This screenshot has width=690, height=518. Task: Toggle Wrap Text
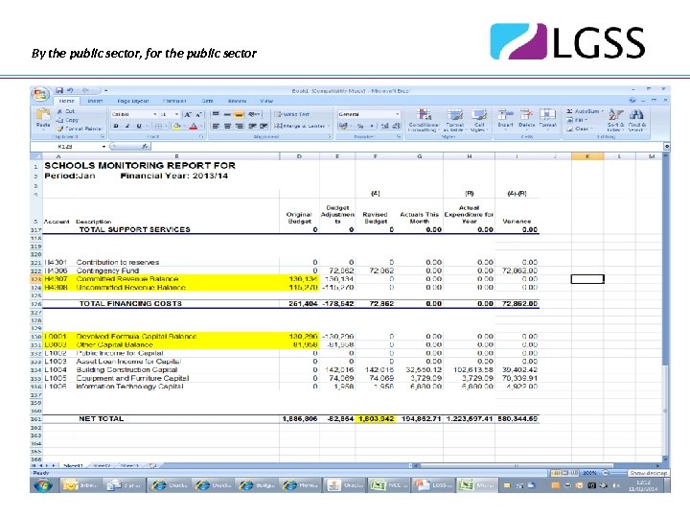click(292, 114)
